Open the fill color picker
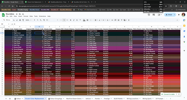187x100 pixels. point(84,20)
